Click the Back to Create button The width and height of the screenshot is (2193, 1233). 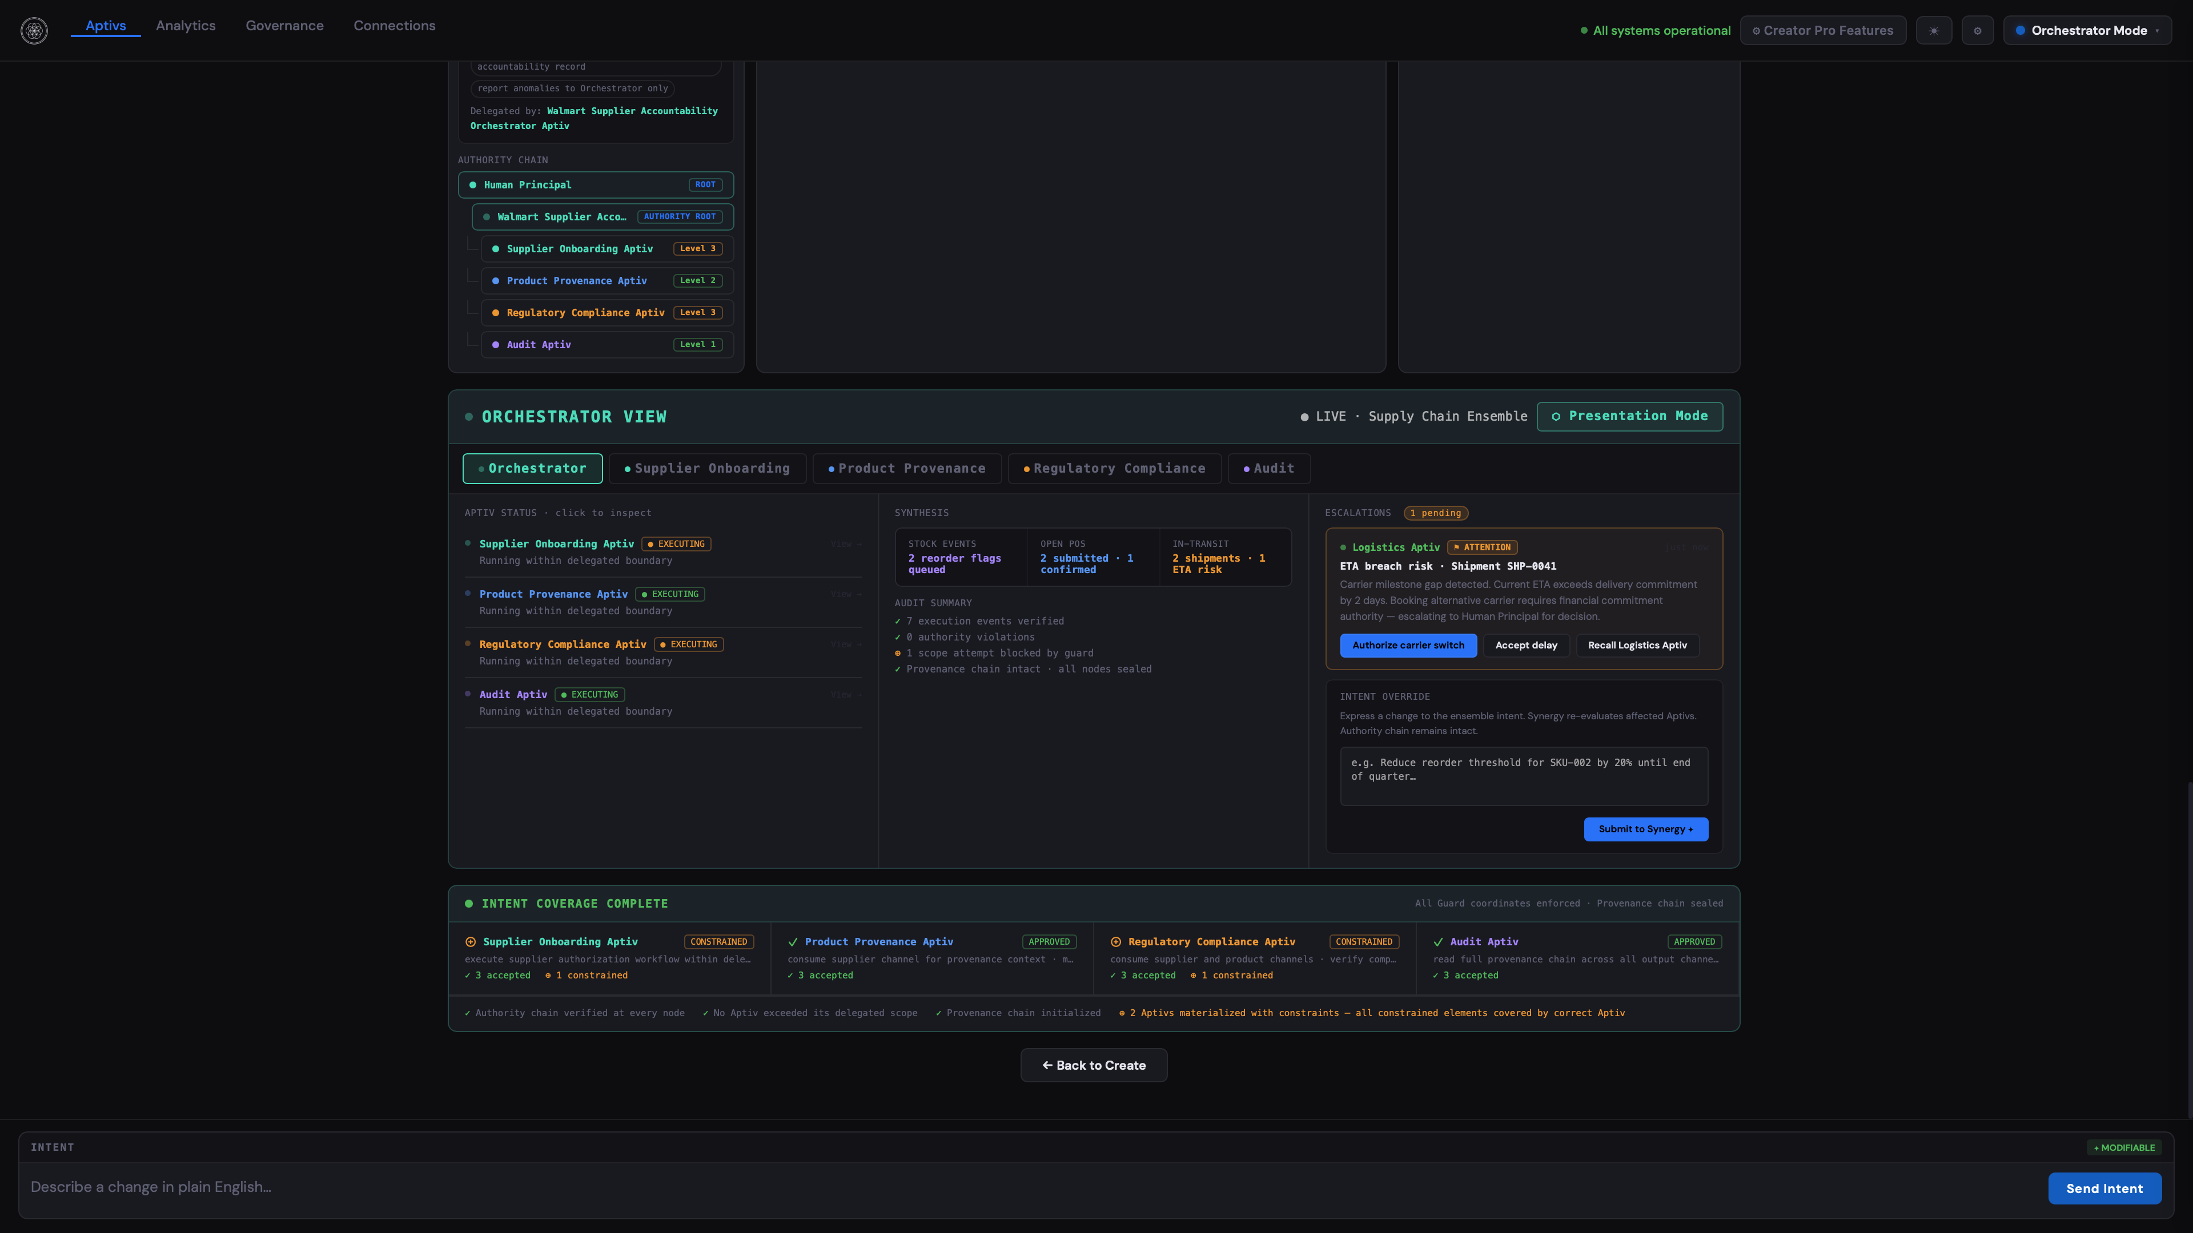coord(1093,1065)
